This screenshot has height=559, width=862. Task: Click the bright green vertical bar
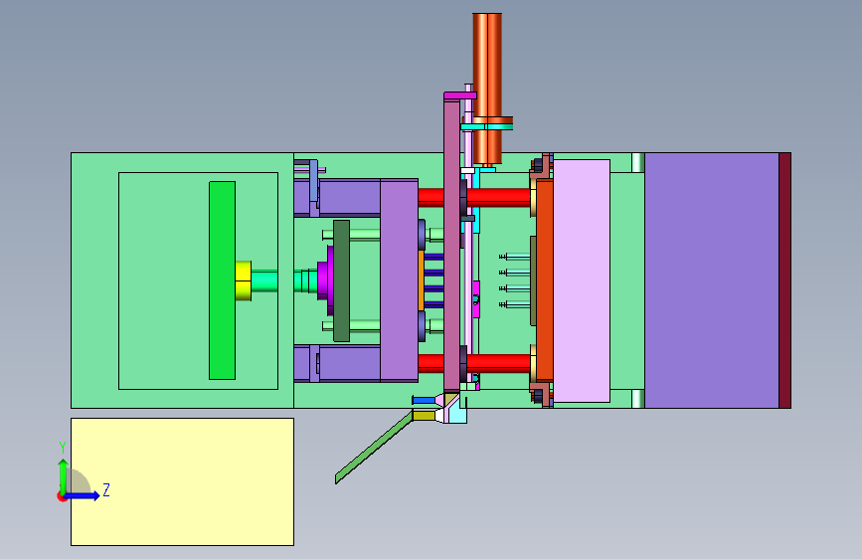pyautogui.click(x=222, y=280)
